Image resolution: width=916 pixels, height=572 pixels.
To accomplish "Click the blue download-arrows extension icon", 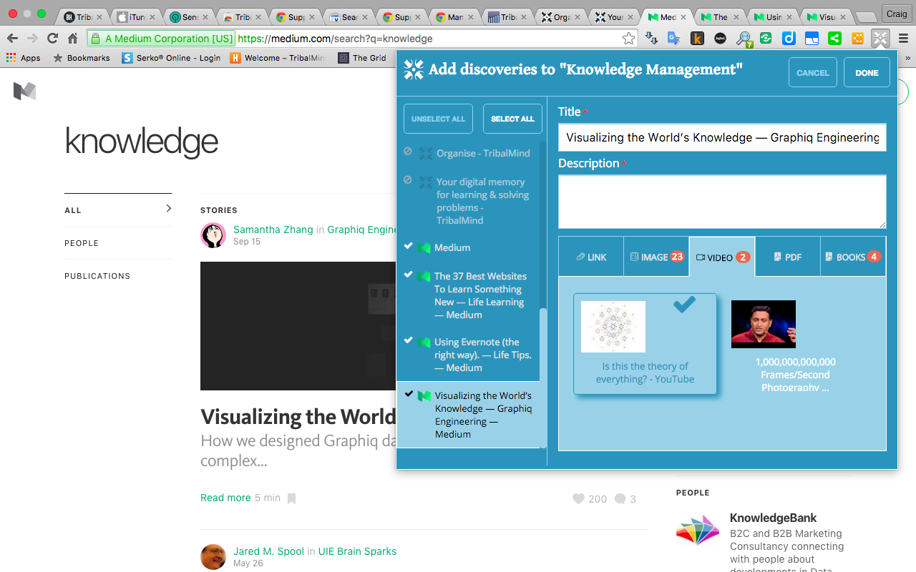I will (651, 39).
